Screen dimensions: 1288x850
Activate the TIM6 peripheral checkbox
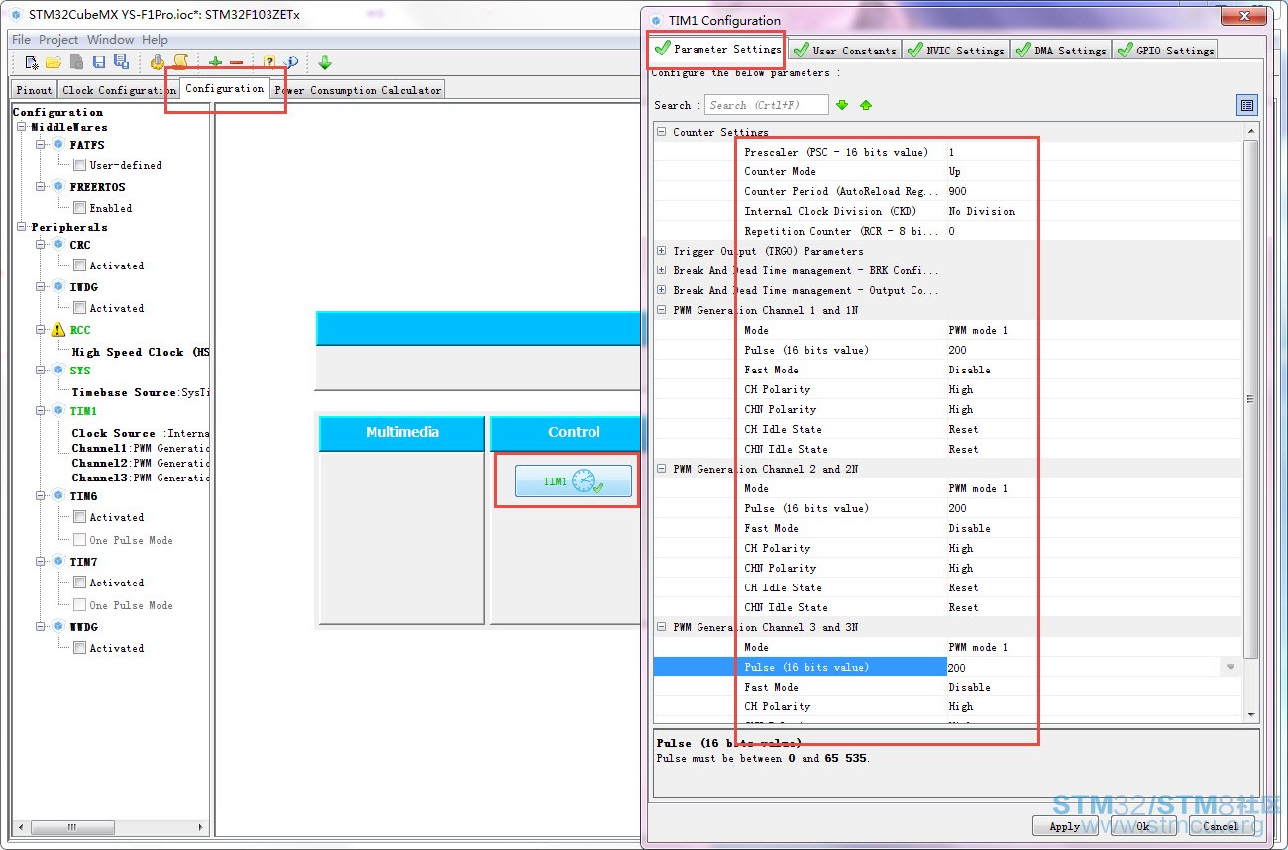tap(79, 517)
